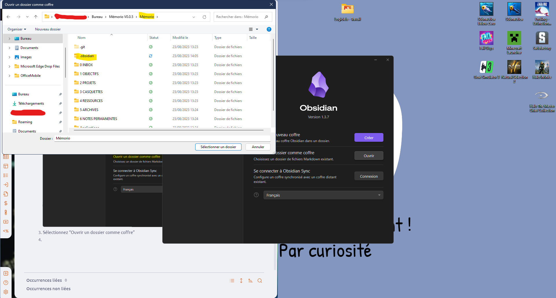Go up one folder level

click(36, 17)
